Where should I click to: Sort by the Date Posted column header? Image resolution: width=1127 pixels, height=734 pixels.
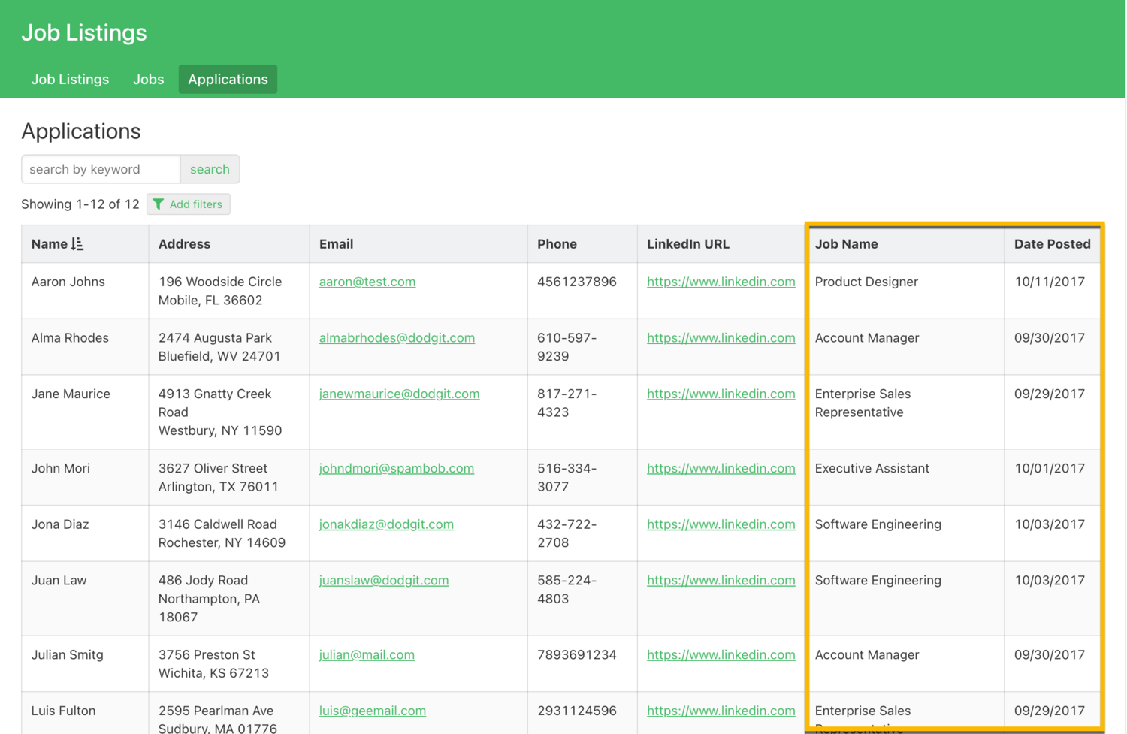tap(1052, 244)
